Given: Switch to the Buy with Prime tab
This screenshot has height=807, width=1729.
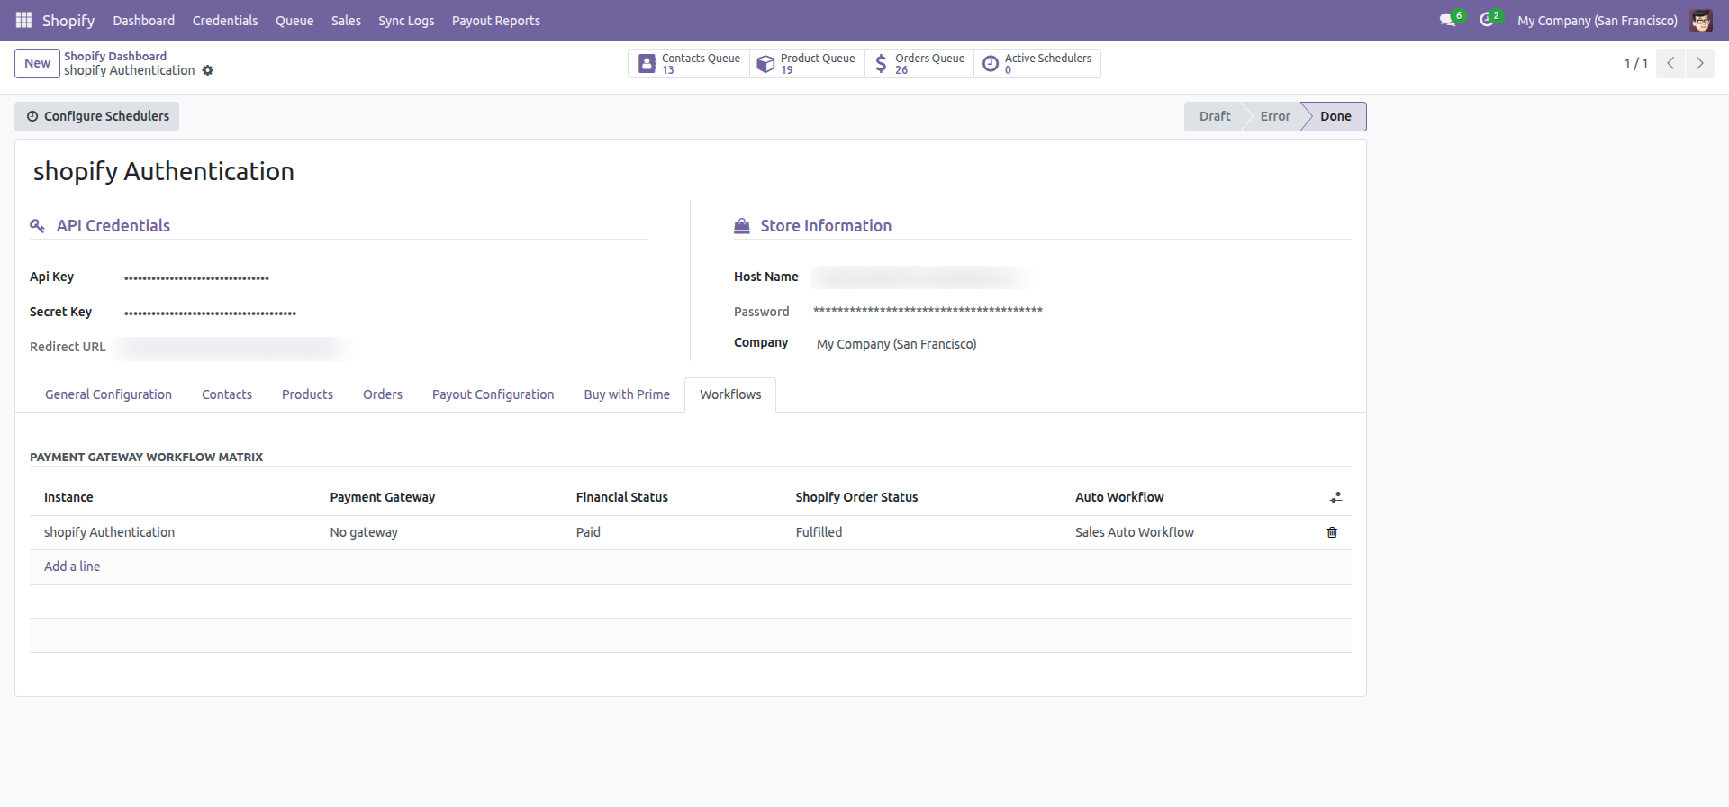Looking at the screenshot, I should pyautogui.click(x=627, y=394).
